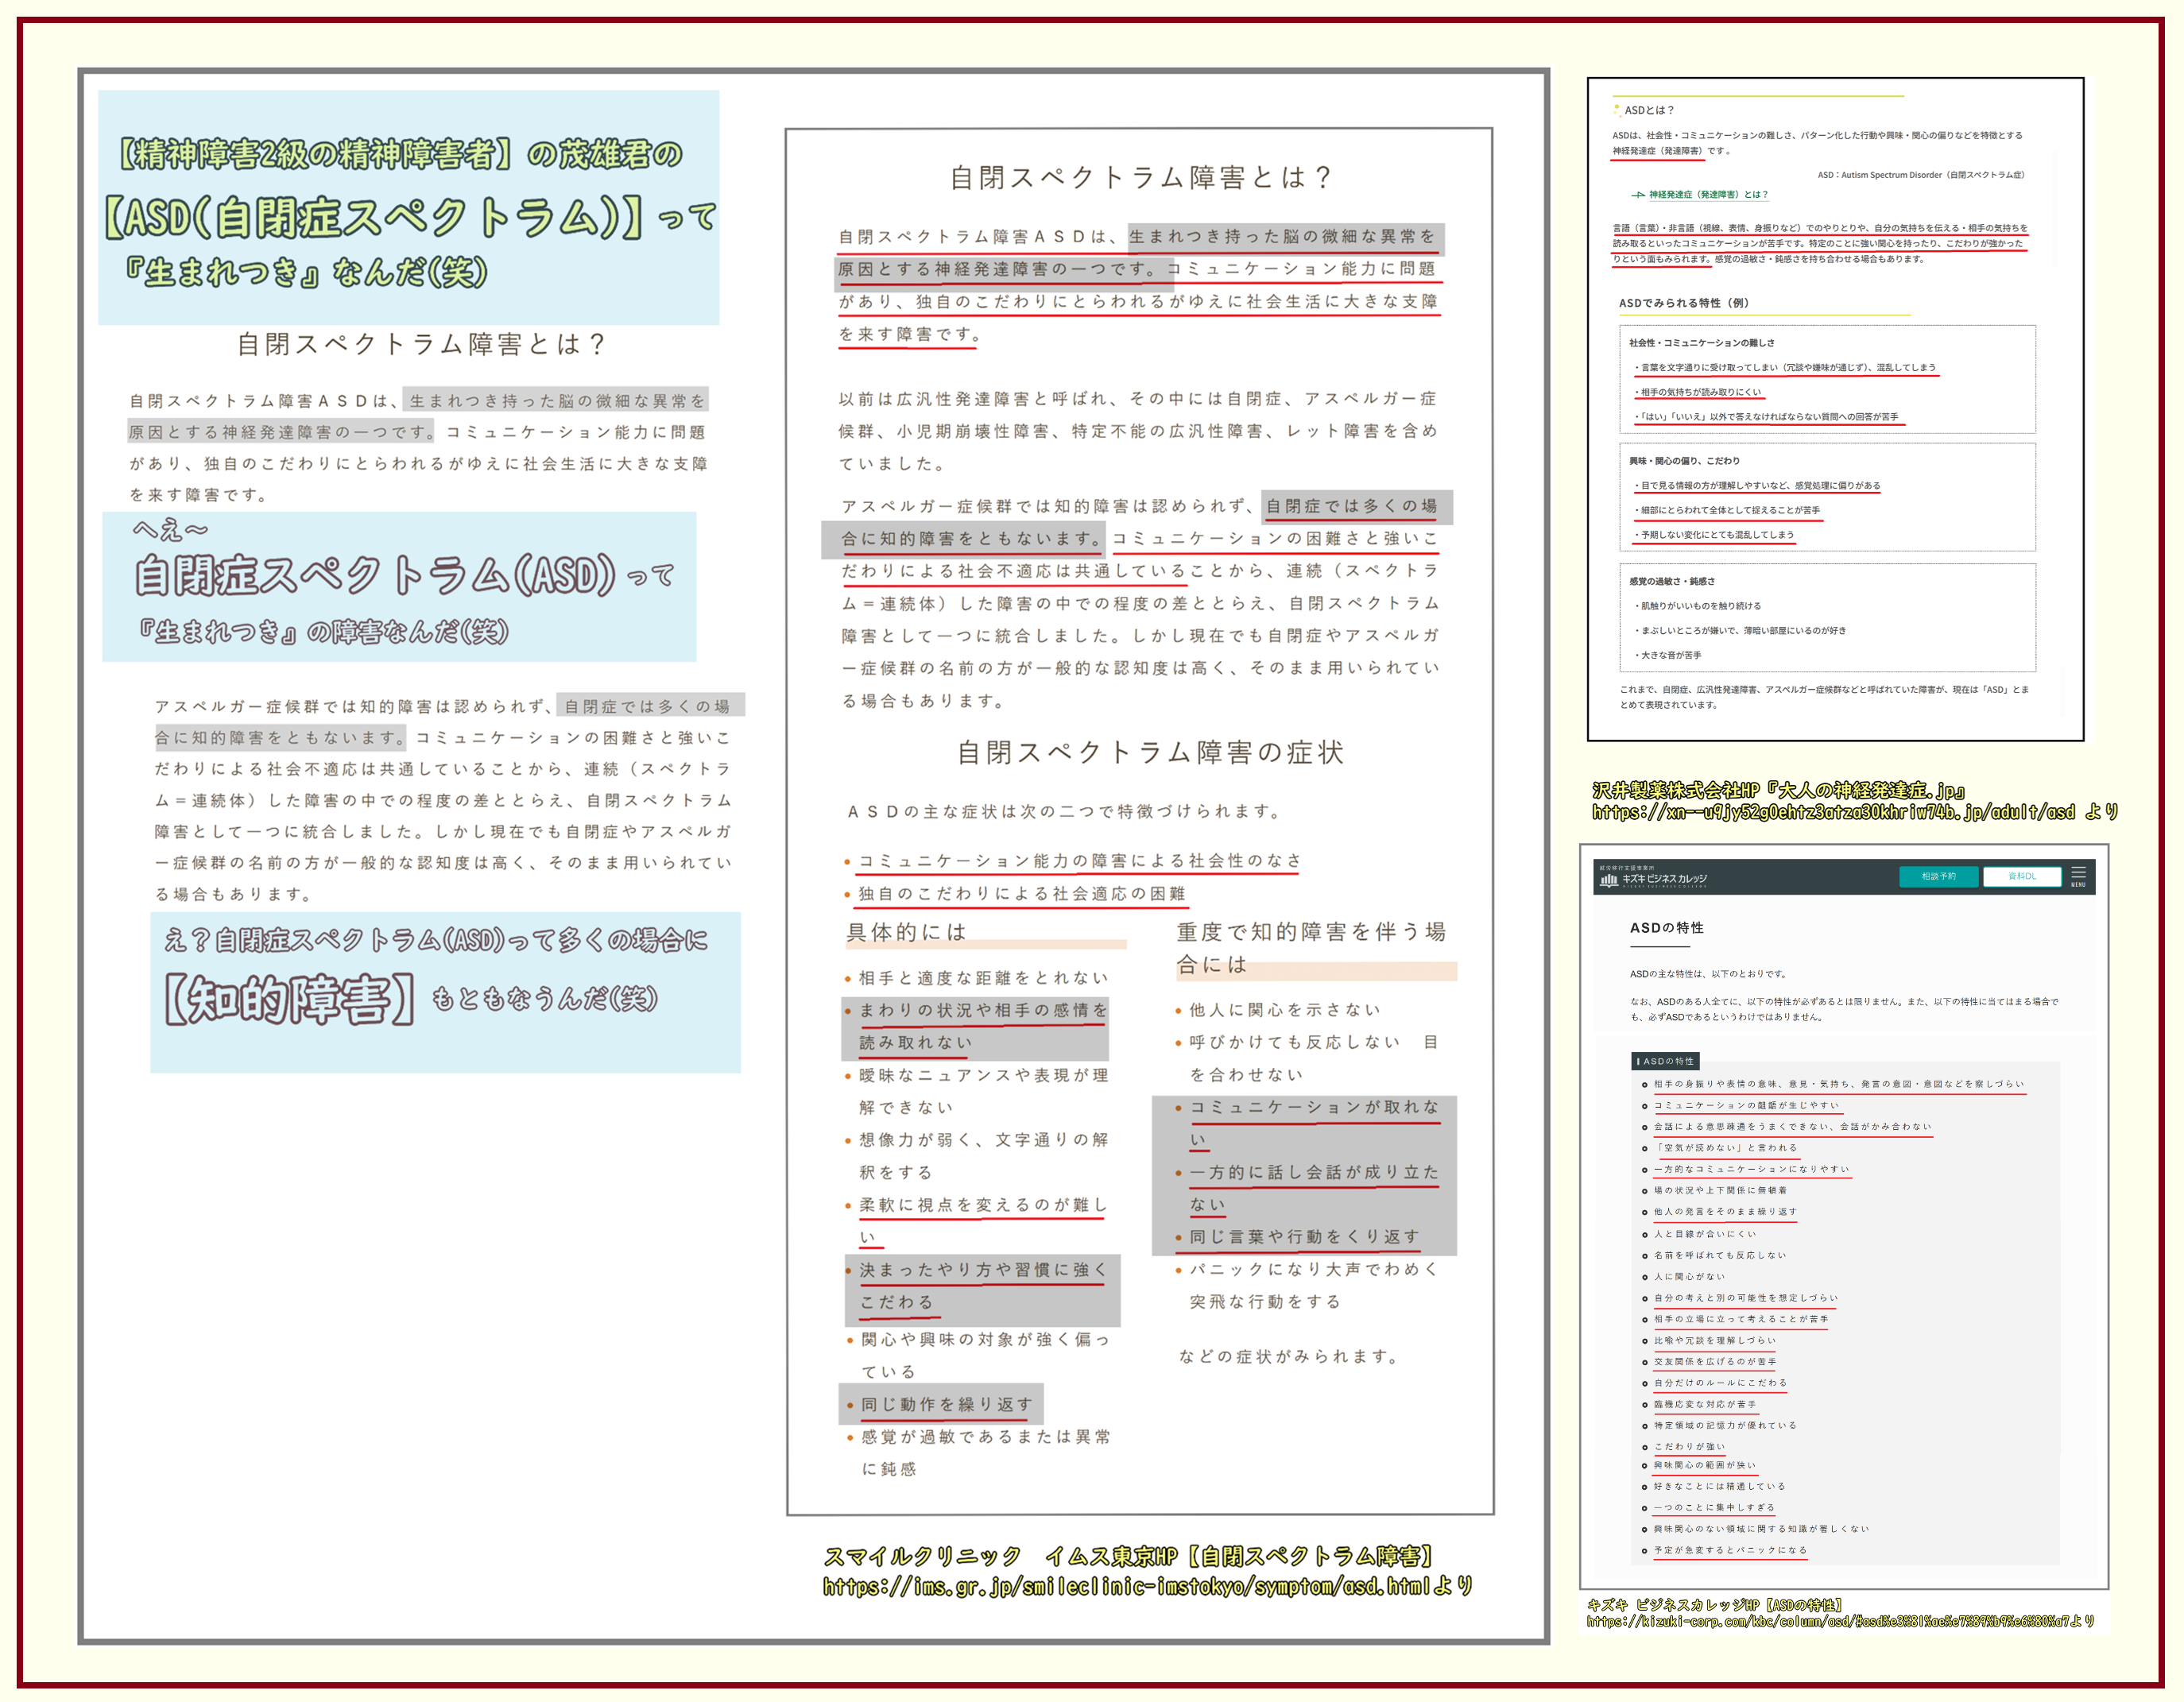Click the 自閉スペクトラム障害の症状 heading

[1150, 752]
